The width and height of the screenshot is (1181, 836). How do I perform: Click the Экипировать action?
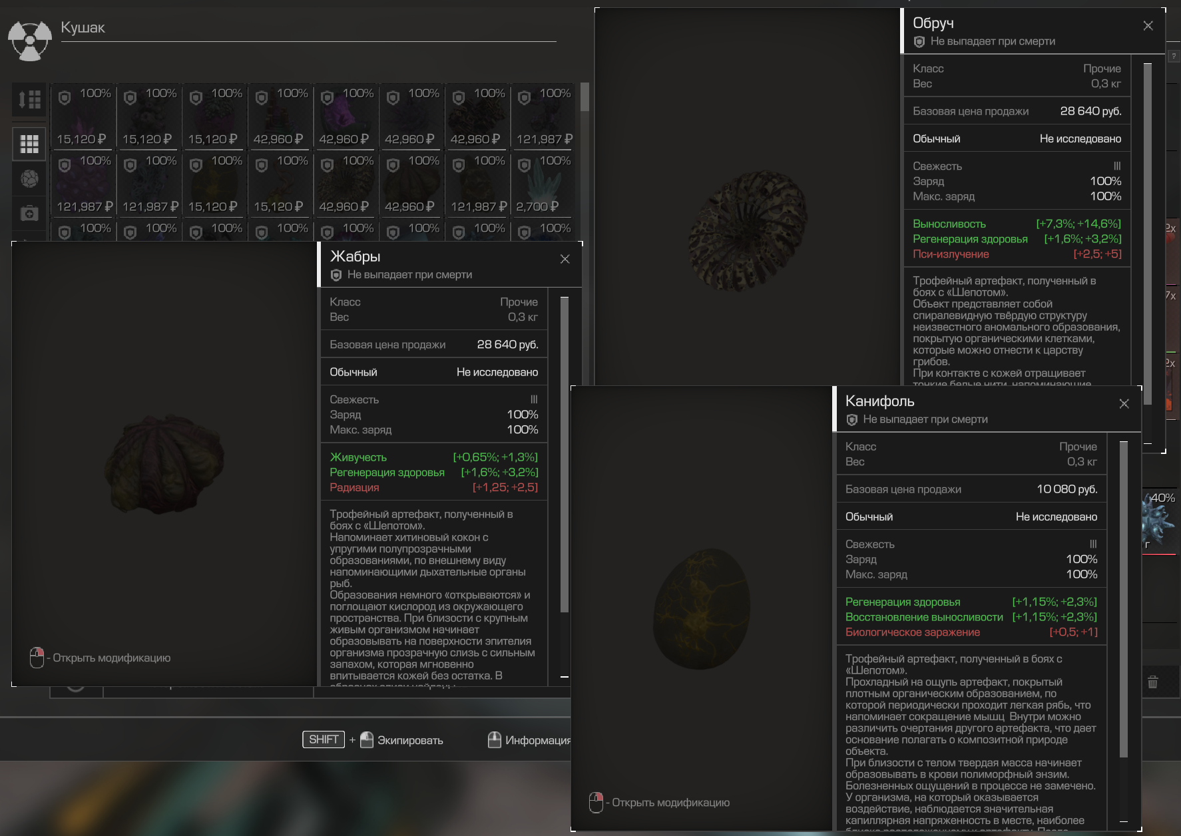click(x=410, y=740)
